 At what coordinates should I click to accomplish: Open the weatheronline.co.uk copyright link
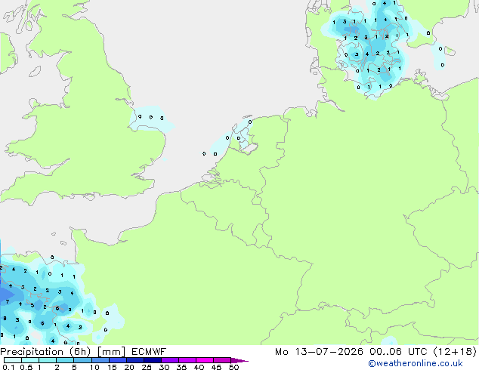point(416,363)
